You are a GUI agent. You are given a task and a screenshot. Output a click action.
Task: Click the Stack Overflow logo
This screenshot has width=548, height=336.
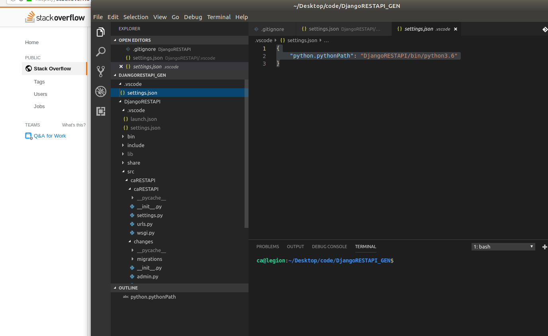(x=55, y=17)
